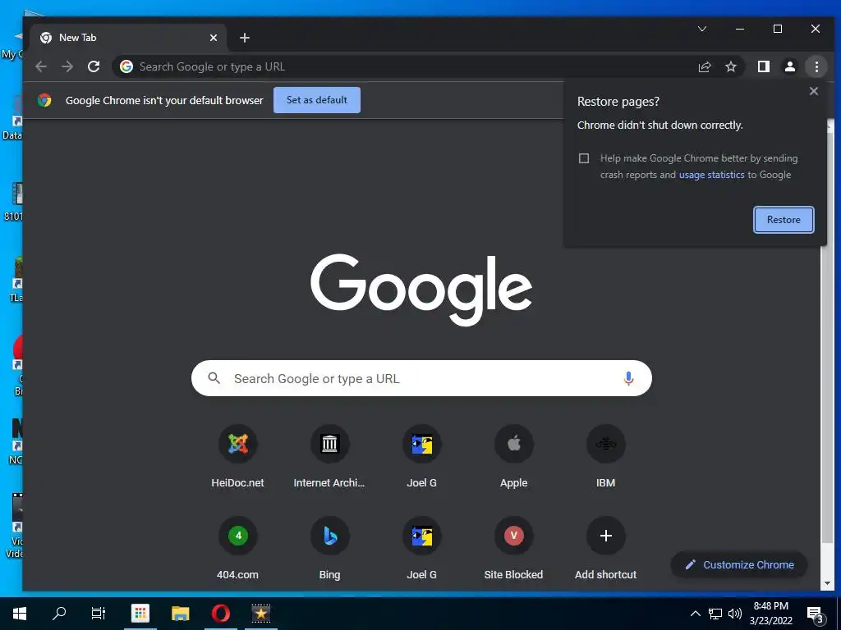Open IBM shortcut tile
Screen dimensions: 841x630
pos(605,456)
